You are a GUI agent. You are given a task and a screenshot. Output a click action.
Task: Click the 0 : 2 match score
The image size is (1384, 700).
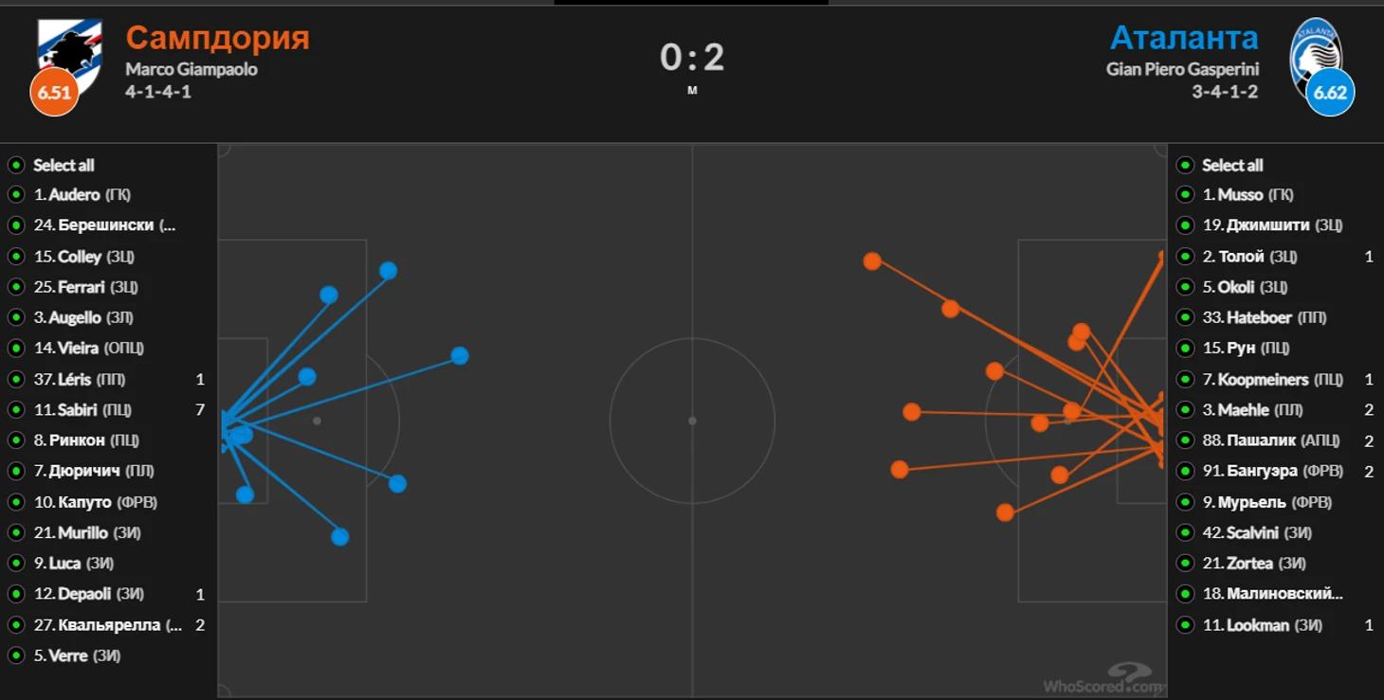coord(692,58)
